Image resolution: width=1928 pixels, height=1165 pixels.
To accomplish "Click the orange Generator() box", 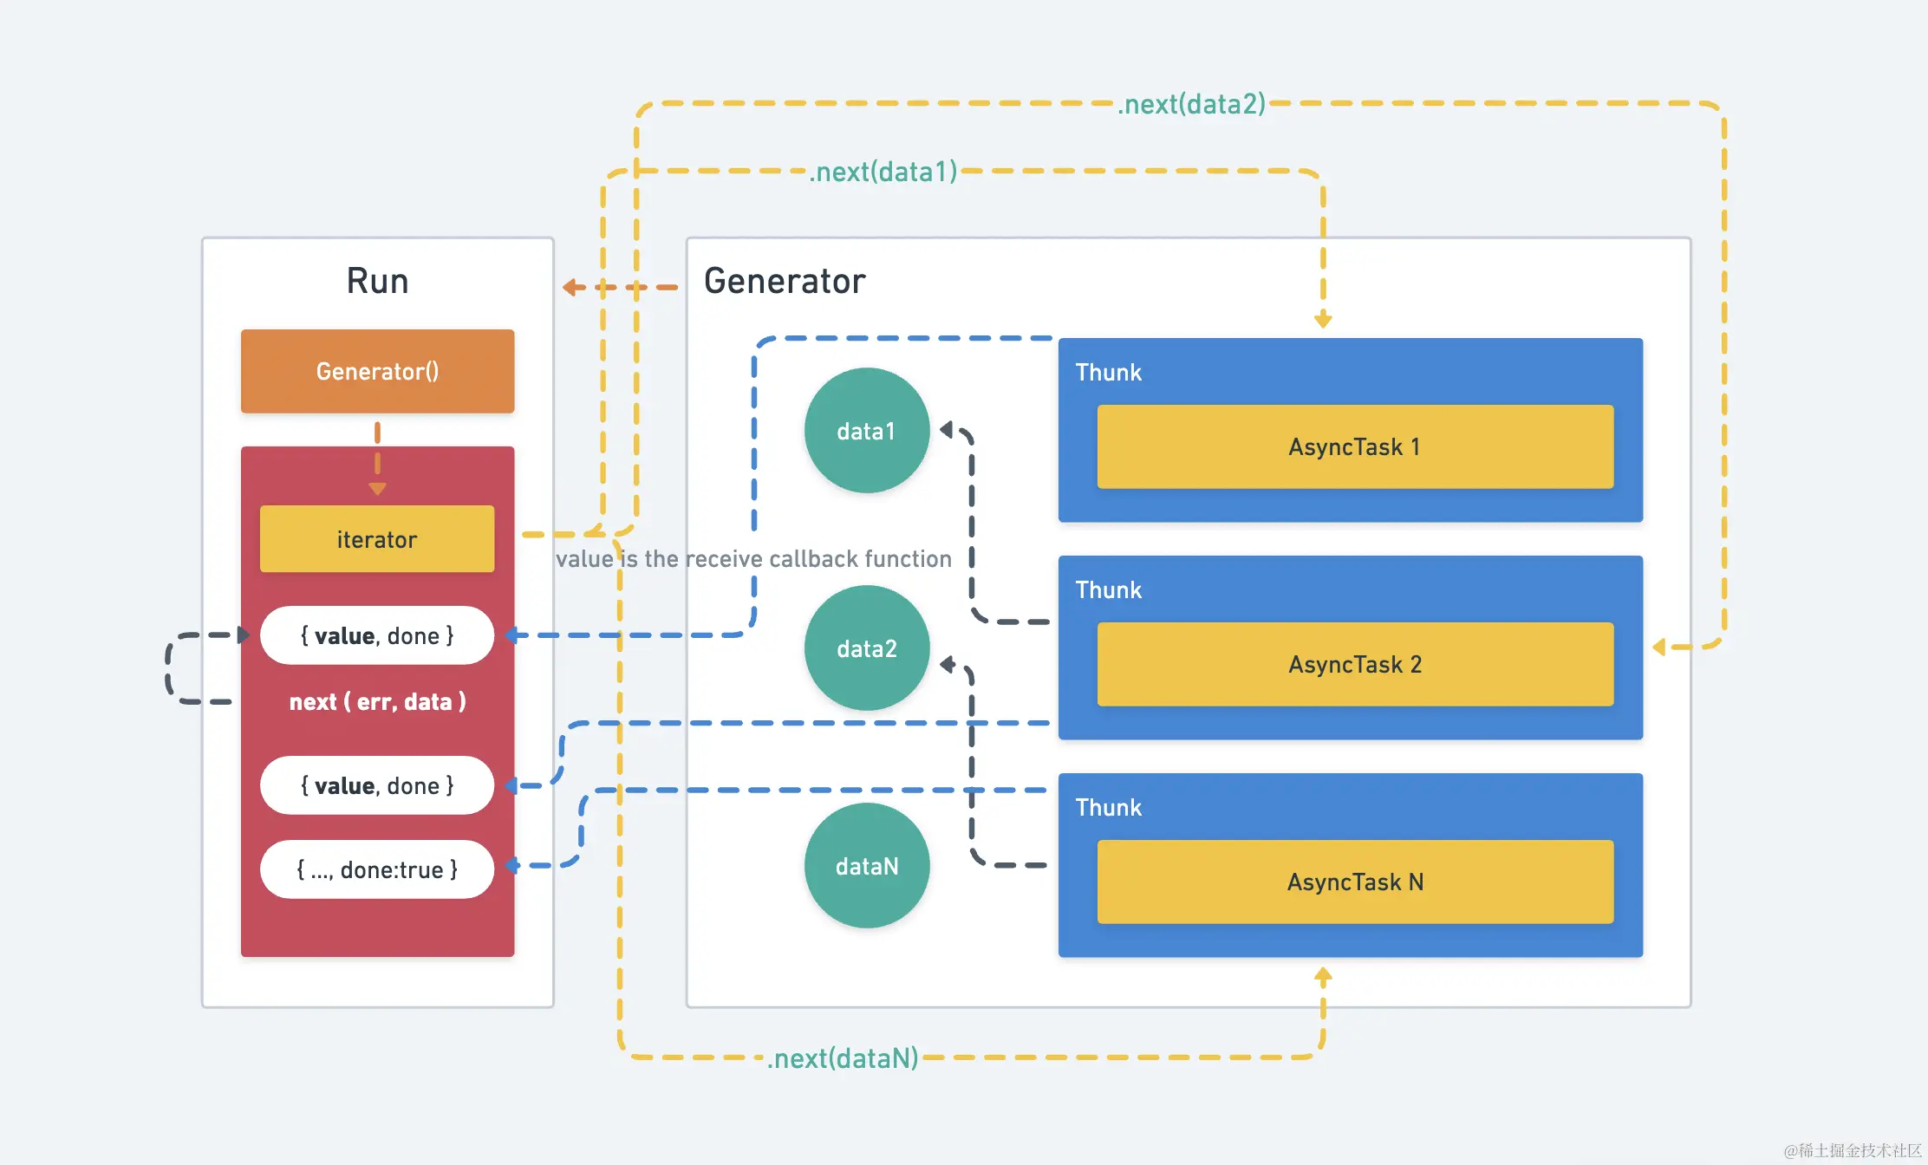I will pyautogui.click(x=377, y=371).
